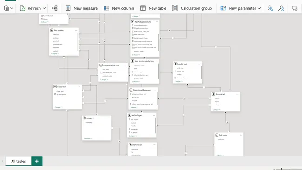Click the Sub_zone table header icon
Screen dimensions: 302x170
click(217, 135)
